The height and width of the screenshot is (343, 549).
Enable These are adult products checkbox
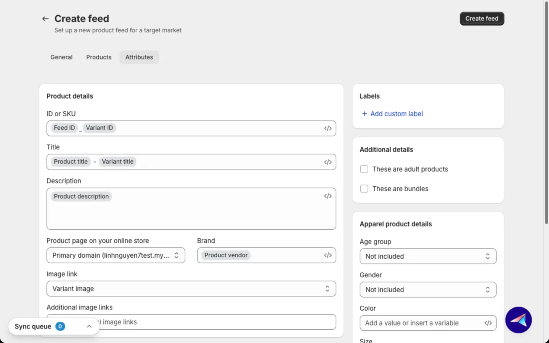click(364, 169)
